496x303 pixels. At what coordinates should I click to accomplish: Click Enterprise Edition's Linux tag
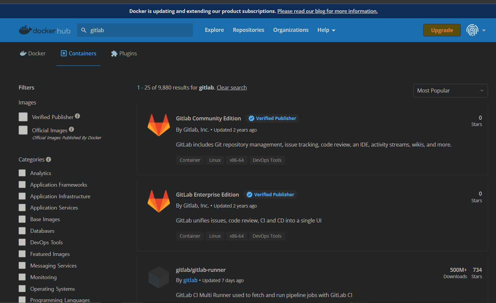point(215,236)
